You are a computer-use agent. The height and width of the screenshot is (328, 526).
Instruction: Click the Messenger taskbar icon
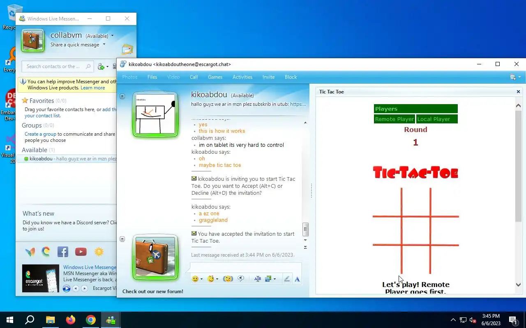tap(111, 320)
